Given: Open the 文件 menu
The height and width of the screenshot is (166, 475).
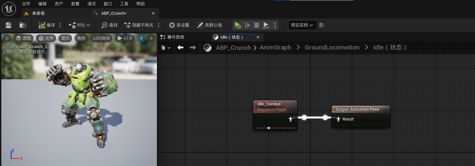Looking at the screenshot, I should click(x=26, y=4).
